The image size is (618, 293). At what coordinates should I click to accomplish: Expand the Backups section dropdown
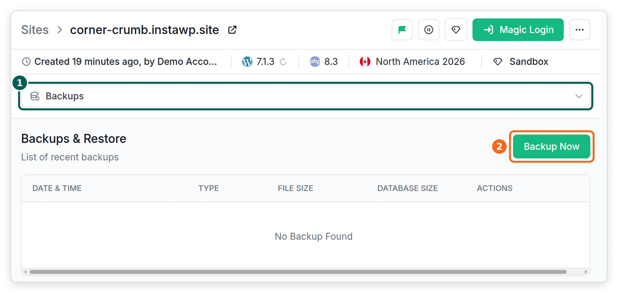(306, 96)
